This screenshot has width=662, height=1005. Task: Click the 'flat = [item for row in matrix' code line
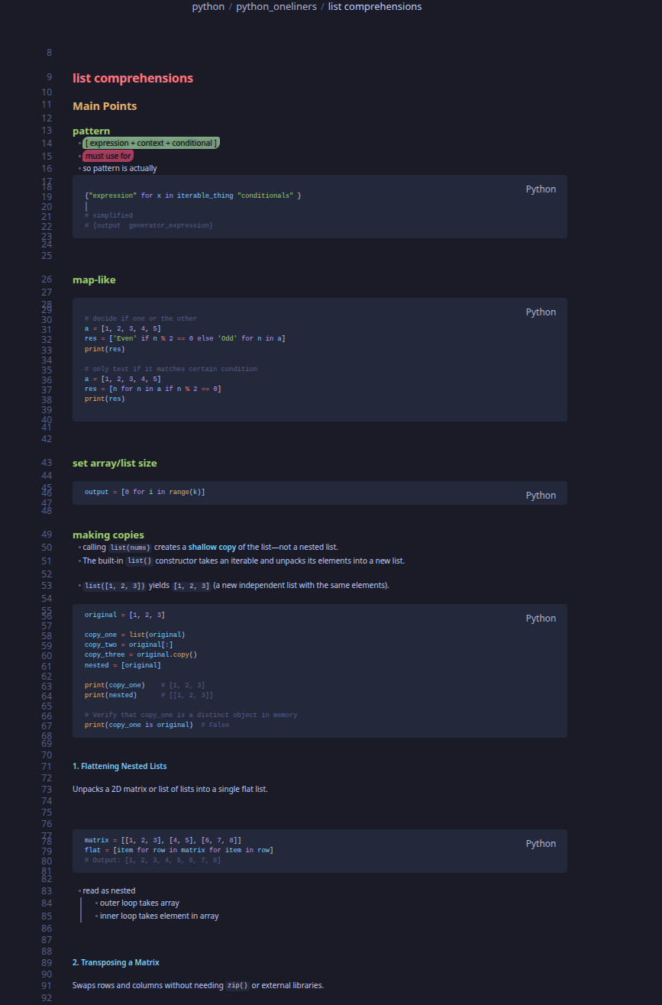[179, 850]
